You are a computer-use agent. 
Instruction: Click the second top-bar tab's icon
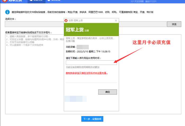click(x=49, y=1)
